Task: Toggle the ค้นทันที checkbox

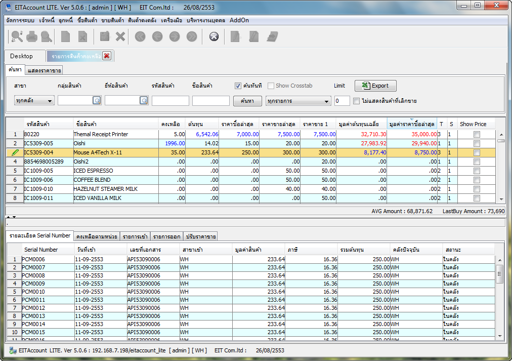Action: pos(238,86)
